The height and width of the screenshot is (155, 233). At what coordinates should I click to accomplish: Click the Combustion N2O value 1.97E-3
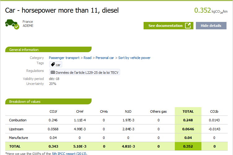128,120
